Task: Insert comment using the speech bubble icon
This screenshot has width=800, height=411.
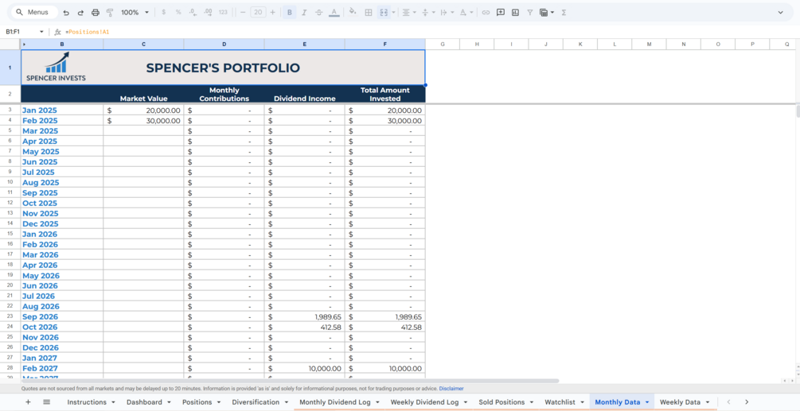Action: click(501, 12)
